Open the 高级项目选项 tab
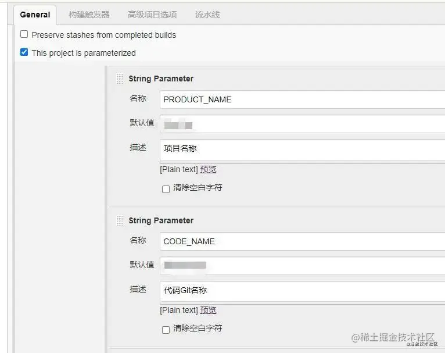 (152, 15)
